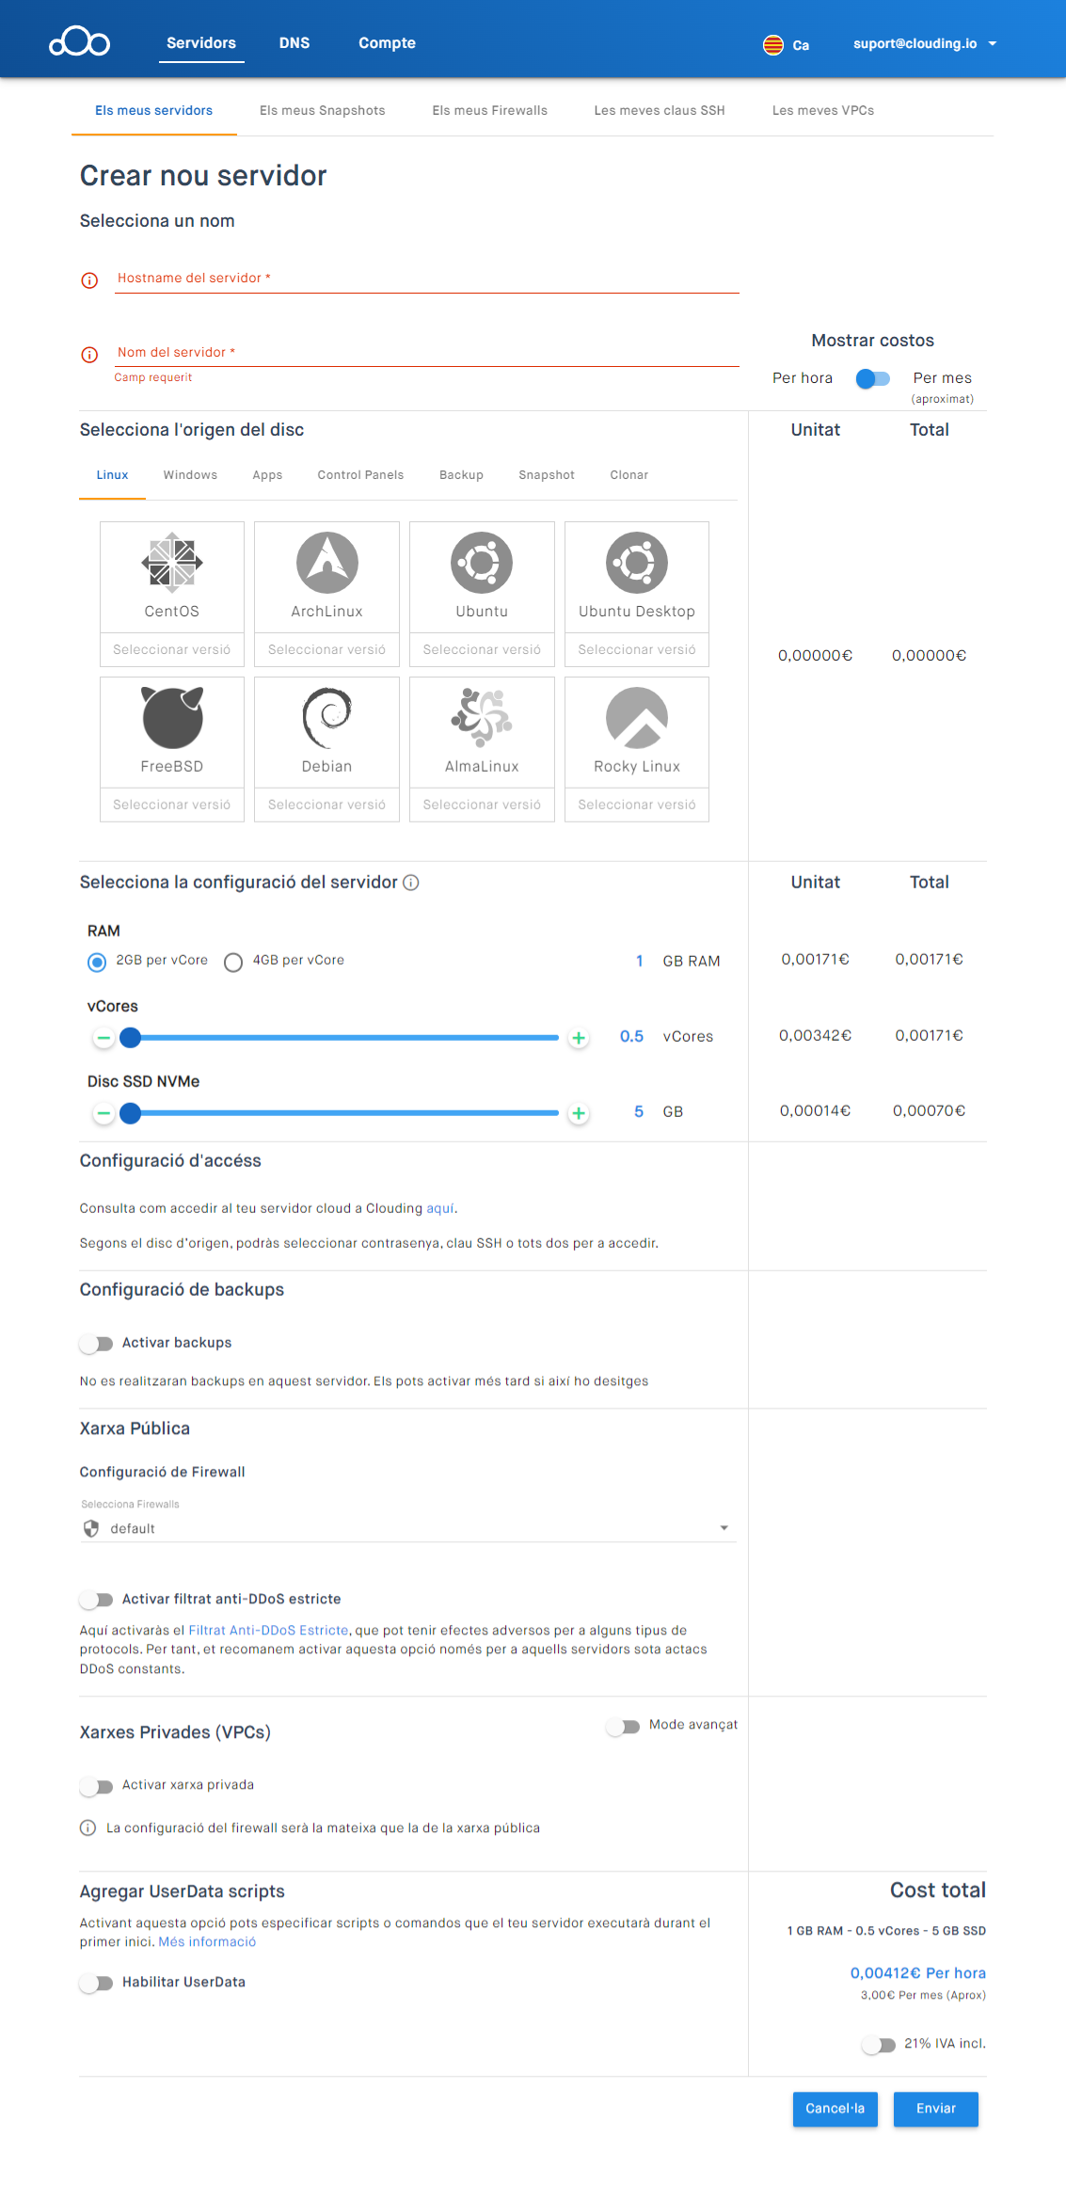Click the Hostname del servidor field
Screen dimensions: 1066x2200
point(426,279)
